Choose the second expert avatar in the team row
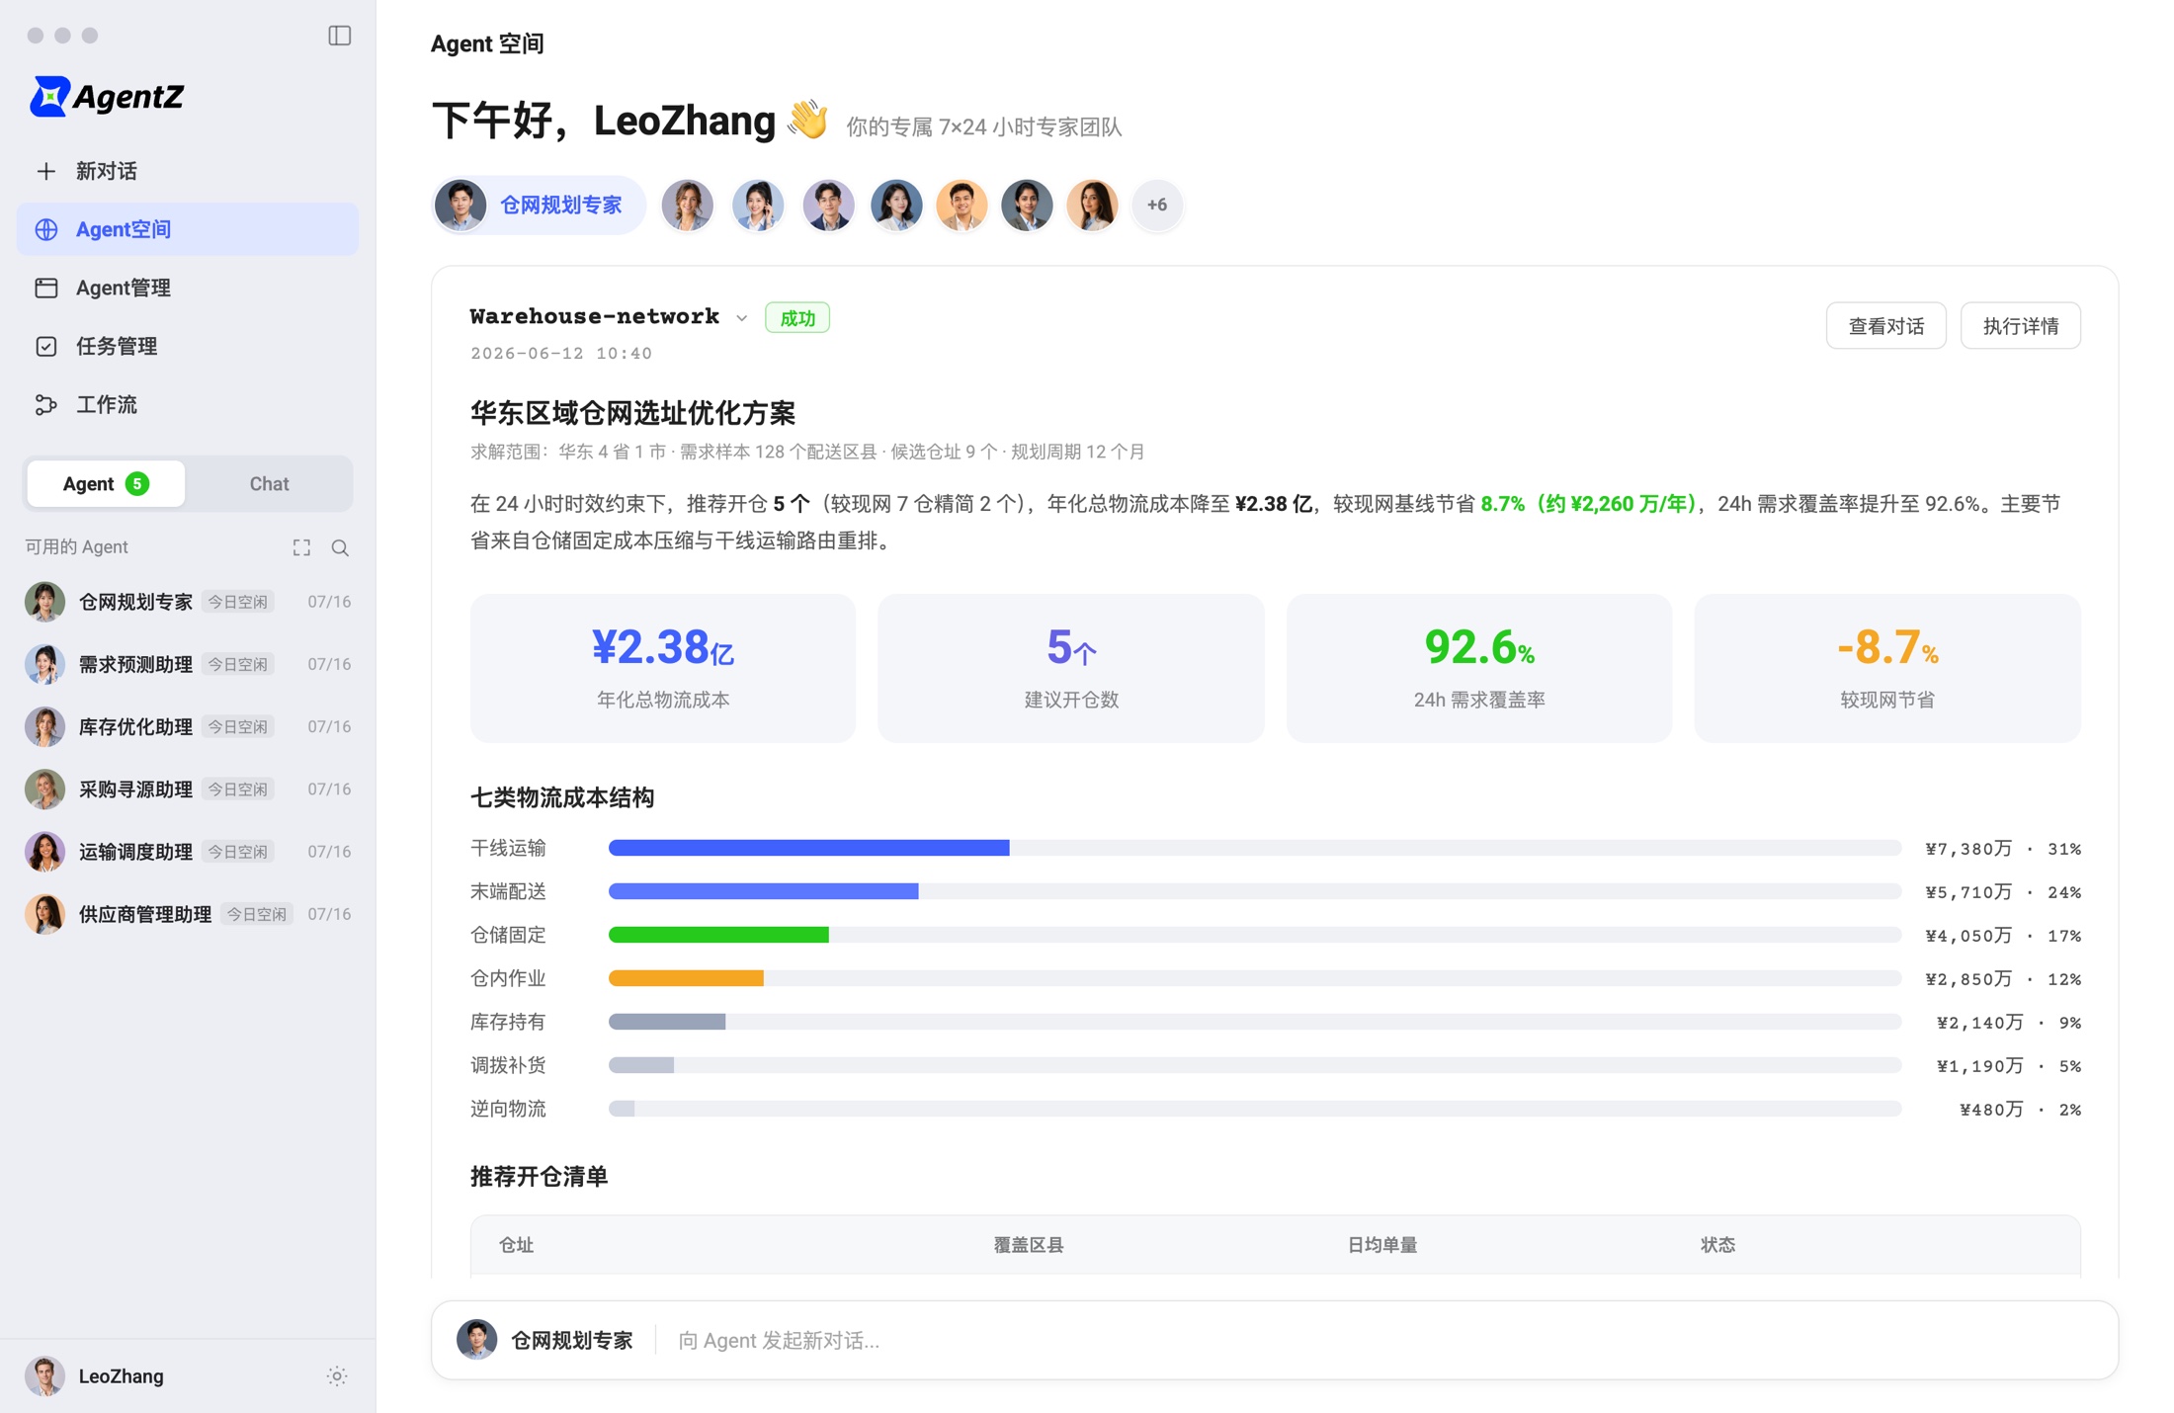 pyautogui.click(x=688, y=205)
